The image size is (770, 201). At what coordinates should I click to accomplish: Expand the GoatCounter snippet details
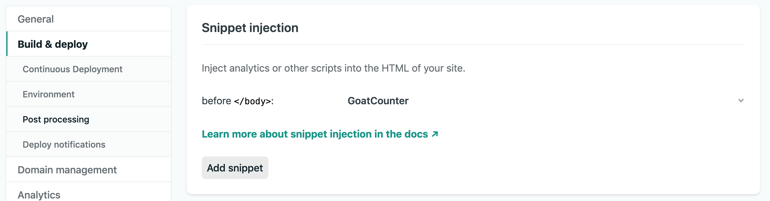tap(742, 101)
